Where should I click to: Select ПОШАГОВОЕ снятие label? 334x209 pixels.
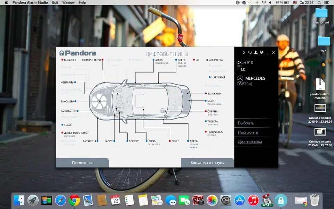tap(215, 133)
